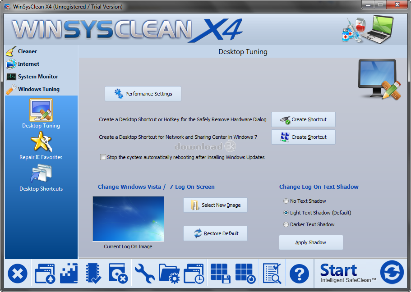Click the "Current Log On Image" caption
Viewport: 411px width, 292px height.
128,246
